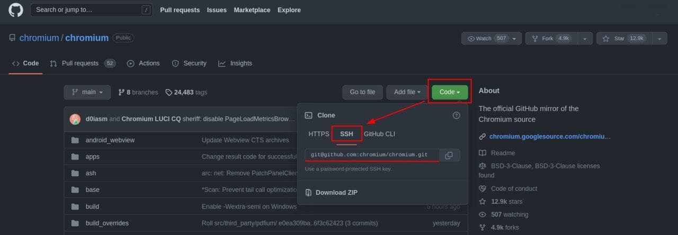Expand the Fork dropdown arrow
The height and width of the screenshot is (235, 678).
click(x=585, y=39)
